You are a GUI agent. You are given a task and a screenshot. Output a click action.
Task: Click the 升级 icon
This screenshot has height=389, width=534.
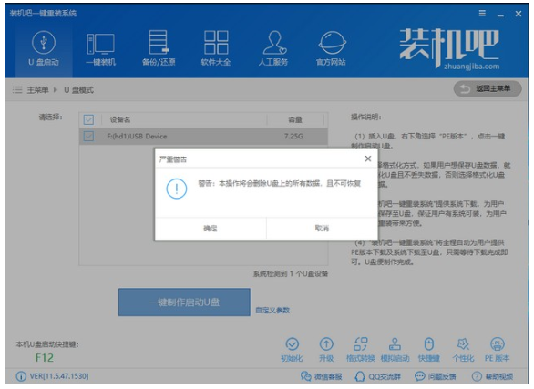[x=326, y=350]
